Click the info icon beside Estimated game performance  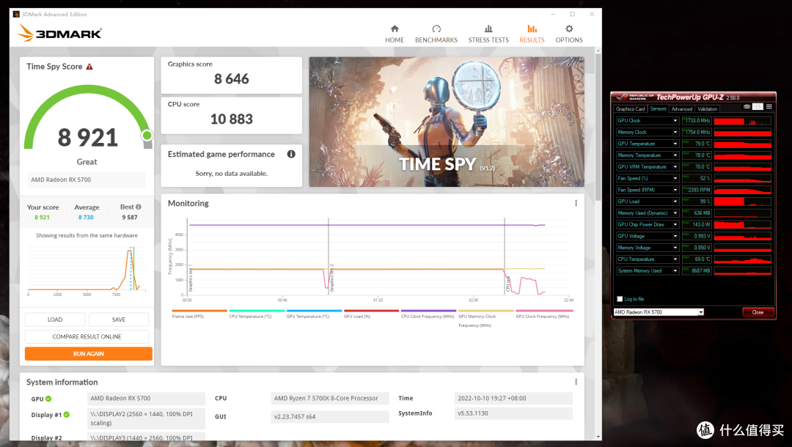tap(291, 154)
